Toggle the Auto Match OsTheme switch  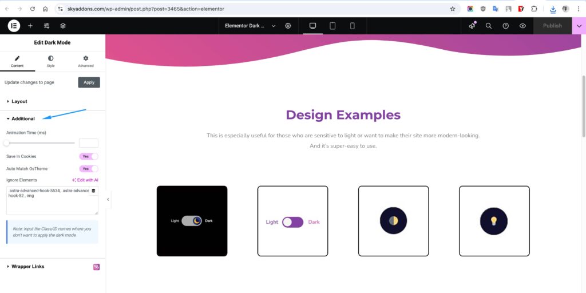coord(89,169)
